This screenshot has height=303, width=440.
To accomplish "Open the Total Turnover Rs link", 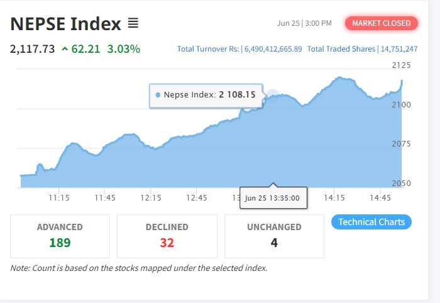I will 239,49.
